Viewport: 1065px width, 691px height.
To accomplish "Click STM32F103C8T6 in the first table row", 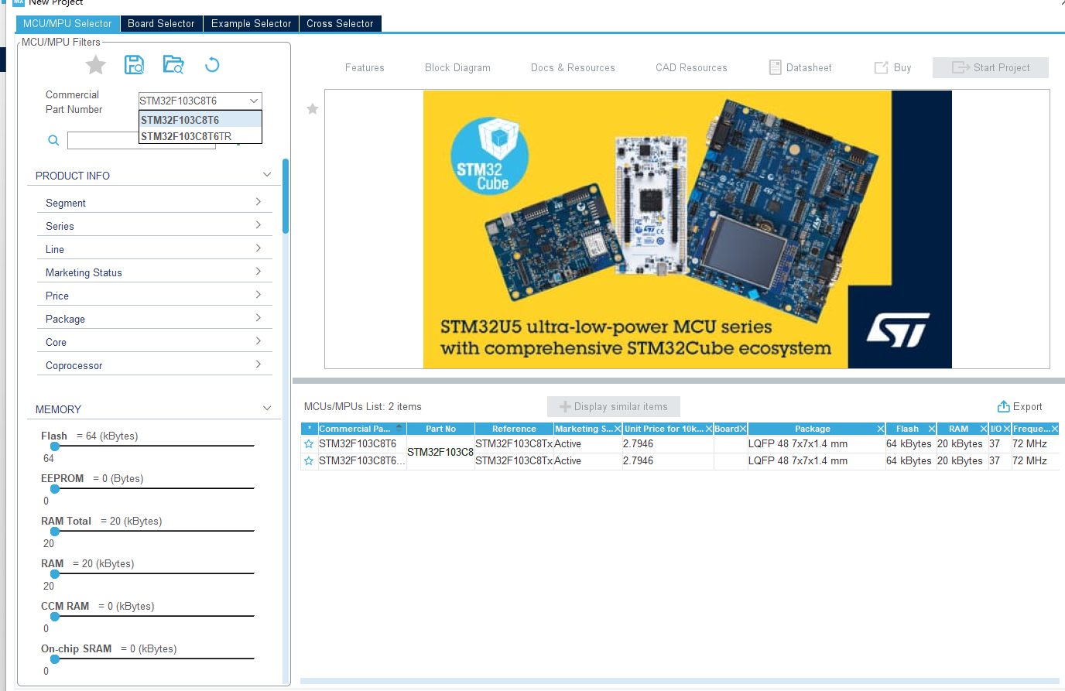I will pos(358,444).
